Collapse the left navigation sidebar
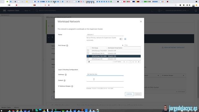Screen dimensions: 199x112 42,15
